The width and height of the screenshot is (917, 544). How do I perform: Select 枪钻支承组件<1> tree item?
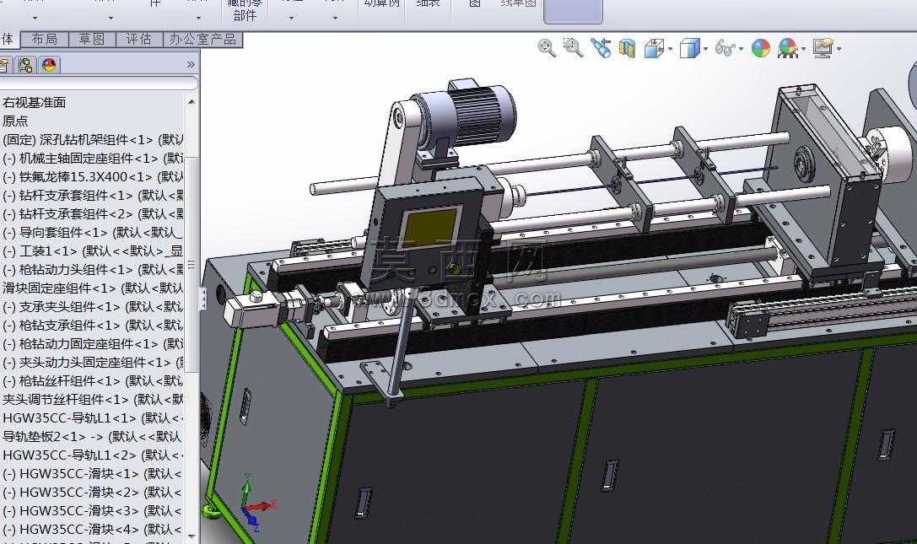click(x=93, y=326)
